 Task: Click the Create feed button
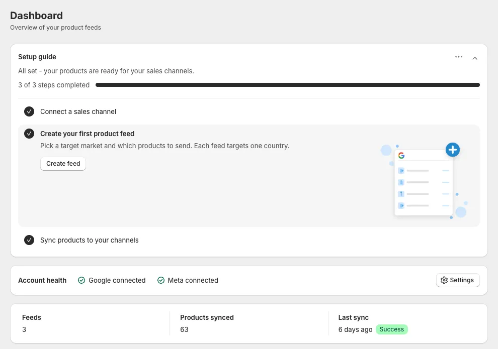[x=63, y=164]
